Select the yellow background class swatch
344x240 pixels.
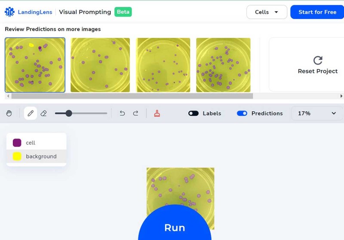point(17,157)
